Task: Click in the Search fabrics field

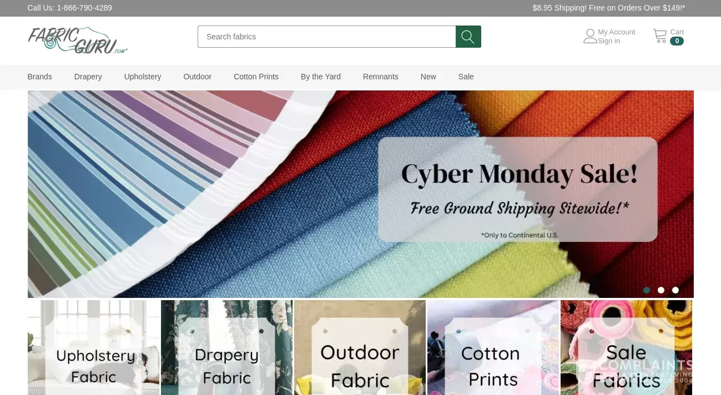Action: coord(326,37)
